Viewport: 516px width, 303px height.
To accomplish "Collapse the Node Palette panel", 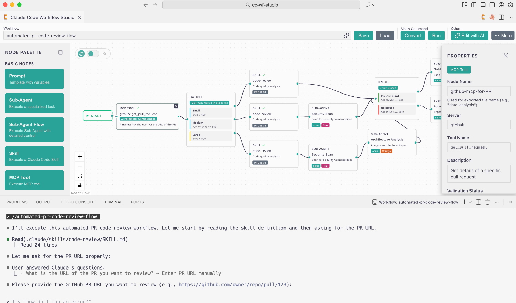I will [x=60, y=52].
